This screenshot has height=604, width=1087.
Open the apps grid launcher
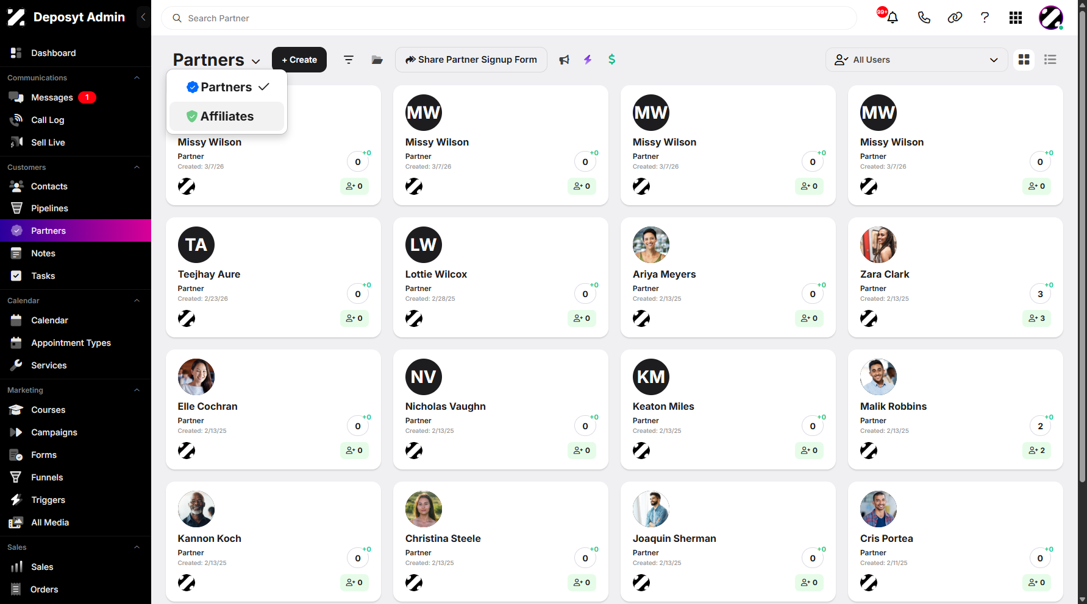[1016, 18]
